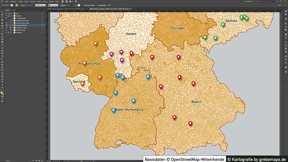
Task: Open the Fenster menu
Action: click(x=51, y=2)
